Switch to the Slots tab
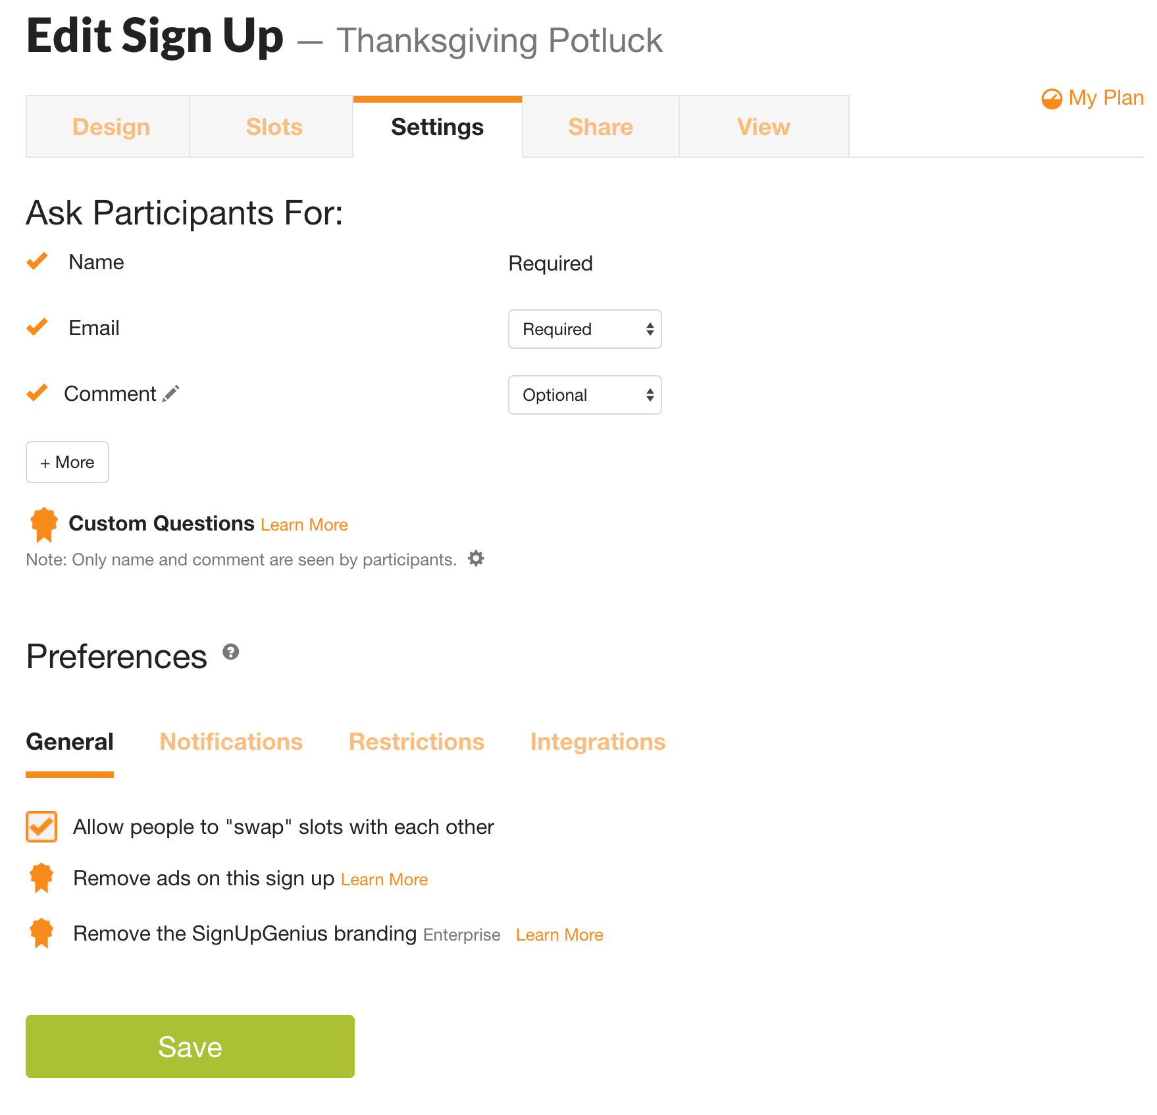 [274, 126]
